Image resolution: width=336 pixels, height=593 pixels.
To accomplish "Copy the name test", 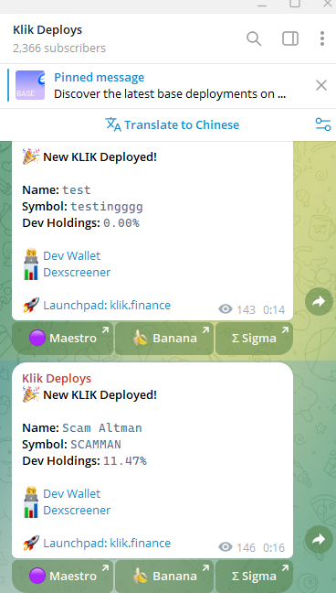I will point(77,189).
